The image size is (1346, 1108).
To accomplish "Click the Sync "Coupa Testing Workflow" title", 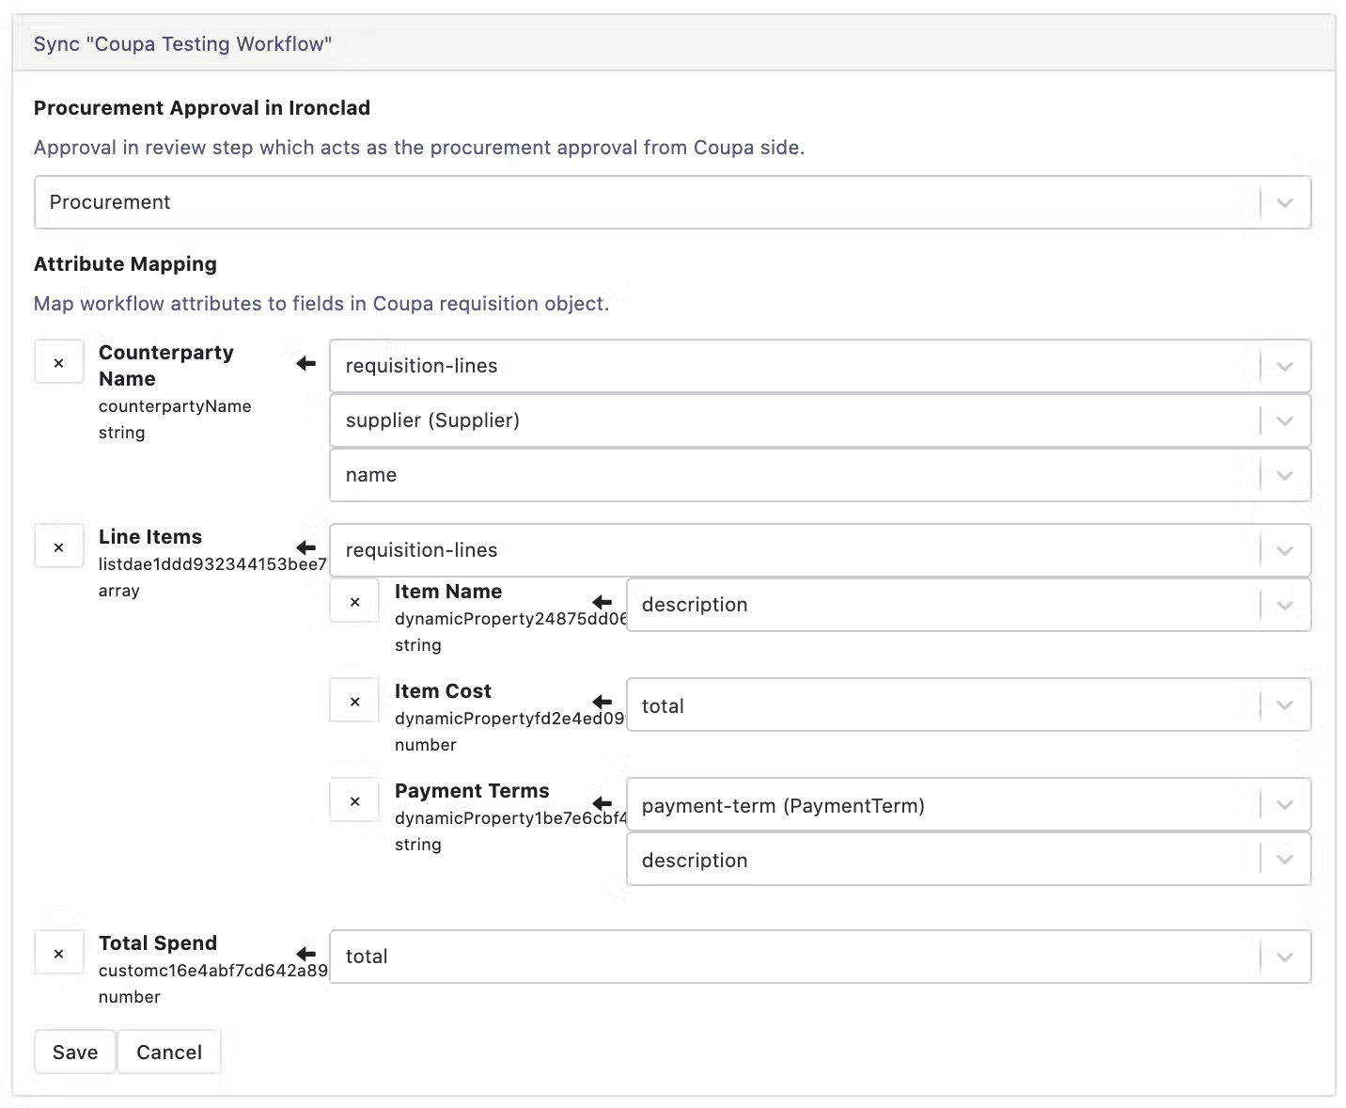I will click(183, 44).
